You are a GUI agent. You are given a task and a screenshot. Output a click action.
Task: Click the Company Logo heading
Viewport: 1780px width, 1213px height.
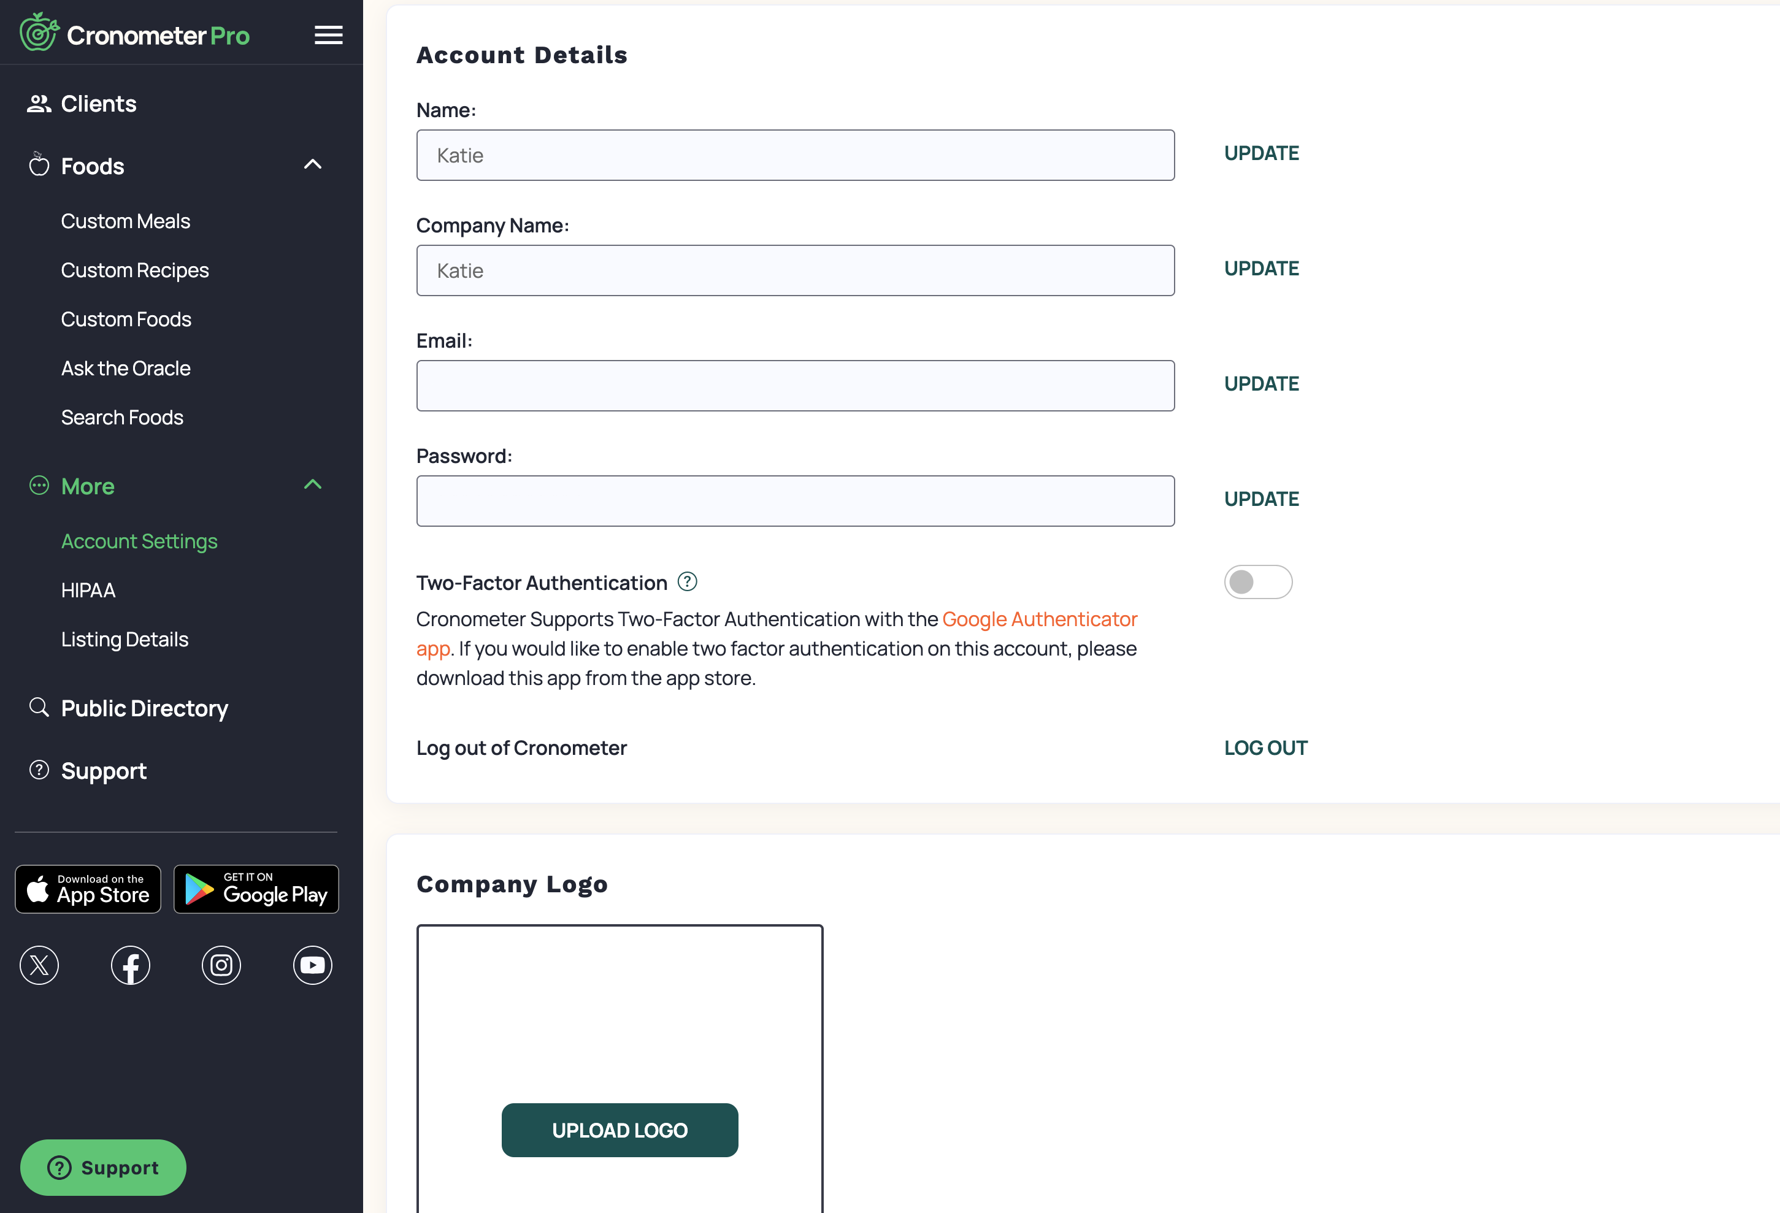pyautogui.click(x=512, y=884)
